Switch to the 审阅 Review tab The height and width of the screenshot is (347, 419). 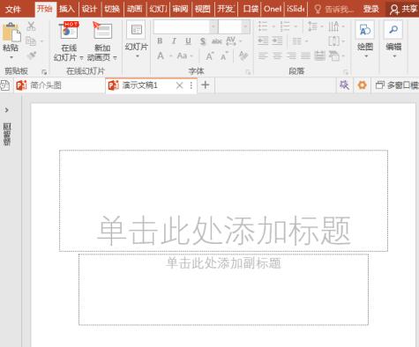tap(180, 9)
